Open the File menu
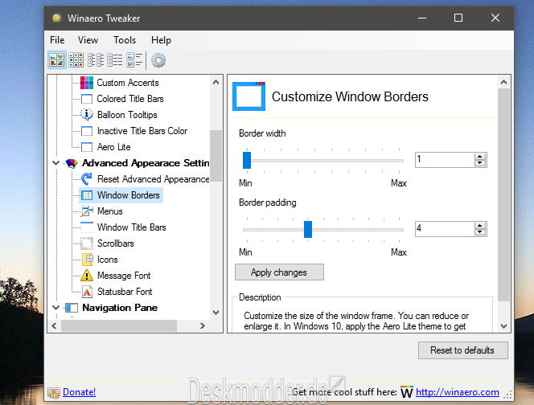Viewport: 534px width, 405px height. [x=57, y=40]
